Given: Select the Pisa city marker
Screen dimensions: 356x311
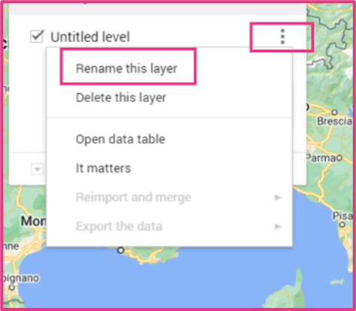Looking at the screenshot, I should click(x=342, y=225).
